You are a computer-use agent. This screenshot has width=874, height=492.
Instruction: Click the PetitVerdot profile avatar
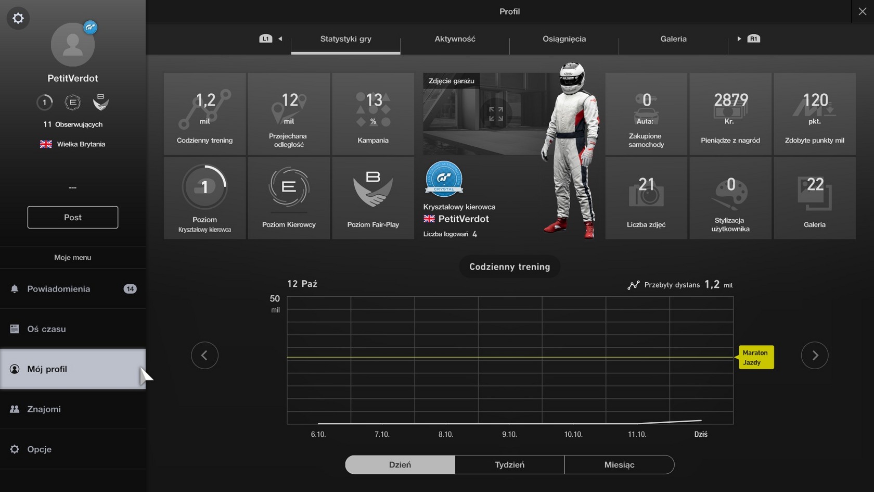[73, 45]
